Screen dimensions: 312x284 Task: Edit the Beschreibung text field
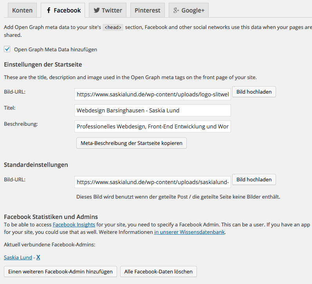(153, 127)
